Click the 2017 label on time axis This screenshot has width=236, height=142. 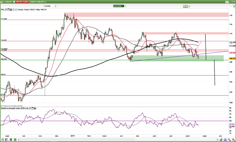coord(73,136)
